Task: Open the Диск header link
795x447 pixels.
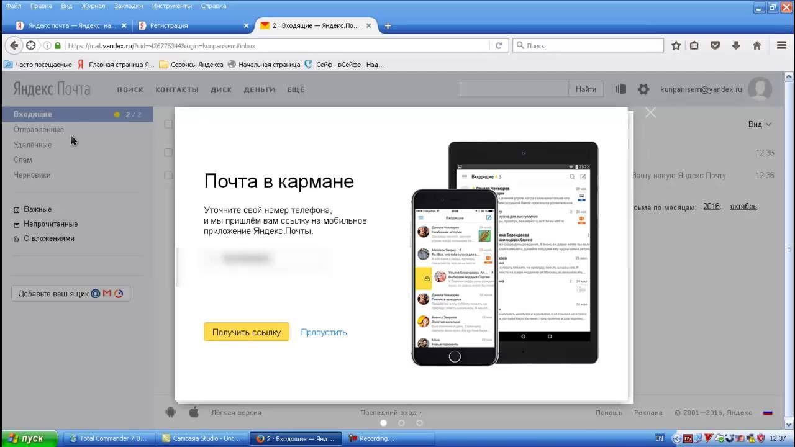Action: (x=221, y=89)
